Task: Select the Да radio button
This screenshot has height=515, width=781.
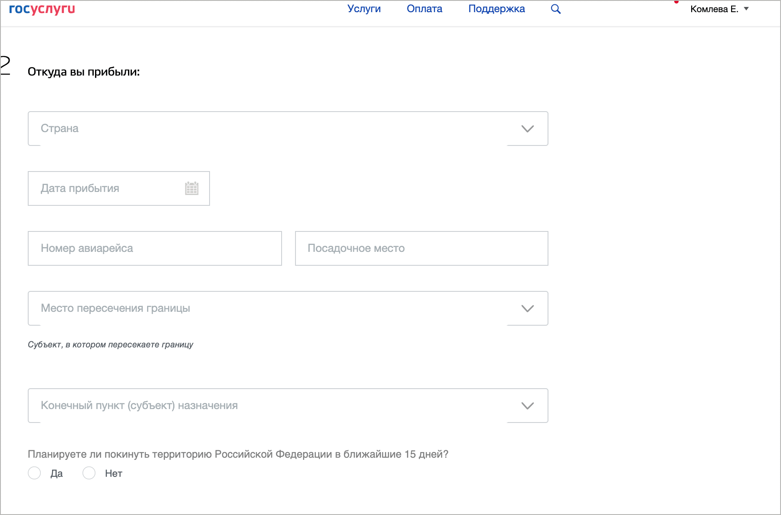Action: 34,473
